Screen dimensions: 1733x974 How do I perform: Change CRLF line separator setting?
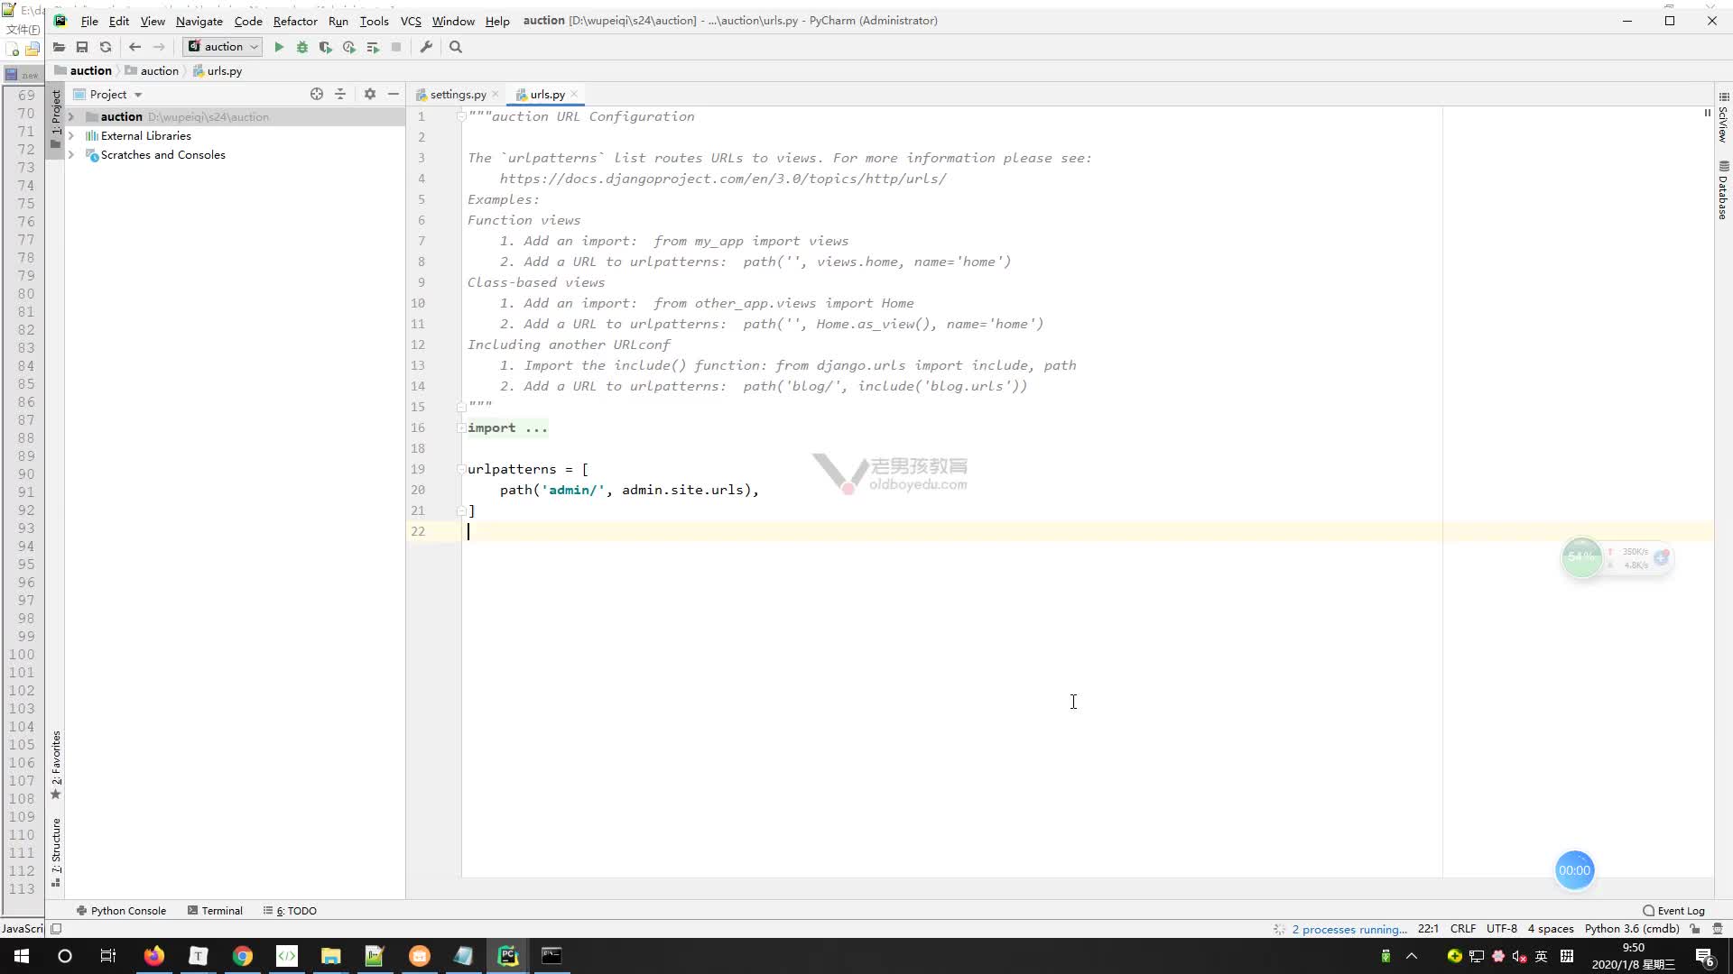click(1463, 929)
